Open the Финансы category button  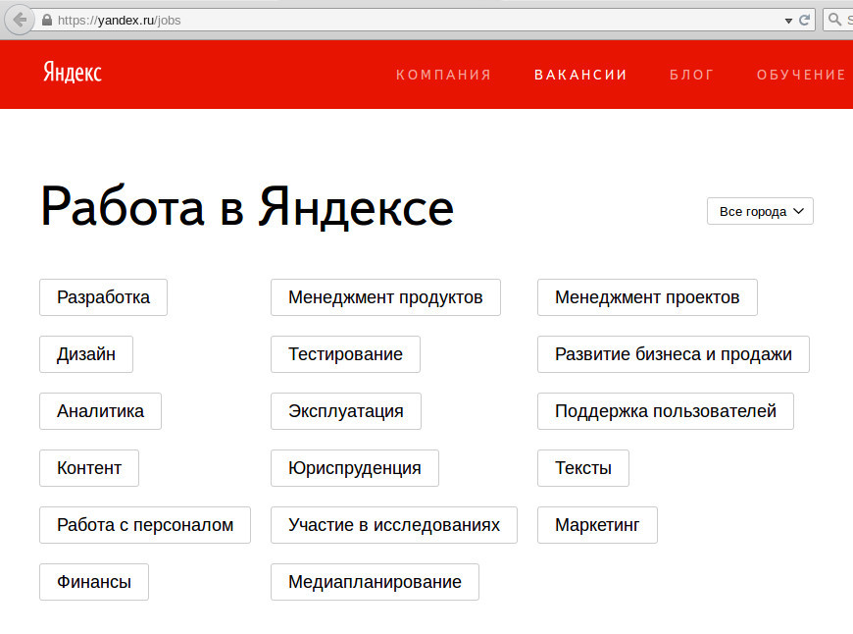point(94,582)
